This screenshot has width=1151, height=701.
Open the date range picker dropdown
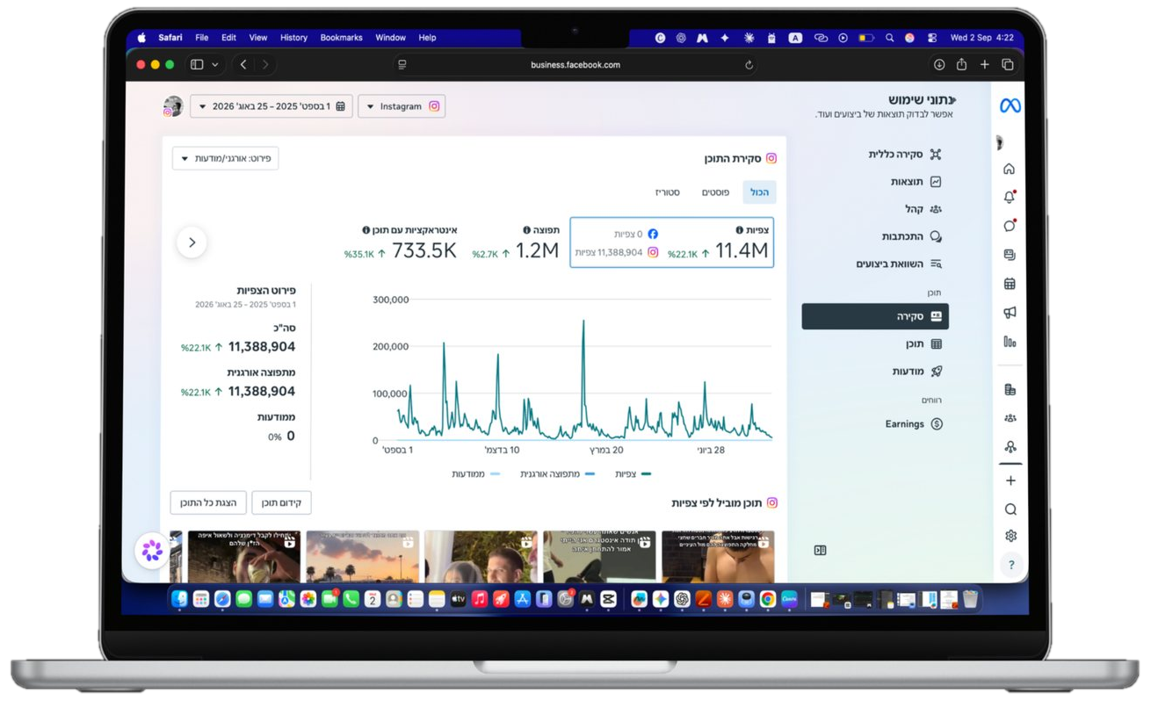(x=271, y=106)
